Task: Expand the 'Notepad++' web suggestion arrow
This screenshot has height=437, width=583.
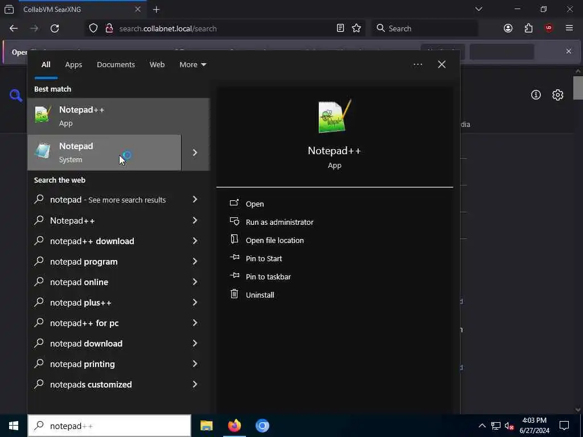Action: click(x=195, y=220)
